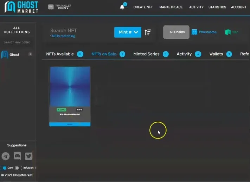Image resolution: width=250 pixels, height=182 pixels.
Task: Open ACCOUNT in the top menu
Action: point(239,7)
